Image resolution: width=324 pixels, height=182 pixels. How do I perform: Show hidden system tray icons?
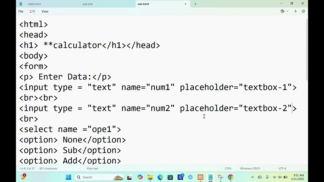click(x=252, y=177)
